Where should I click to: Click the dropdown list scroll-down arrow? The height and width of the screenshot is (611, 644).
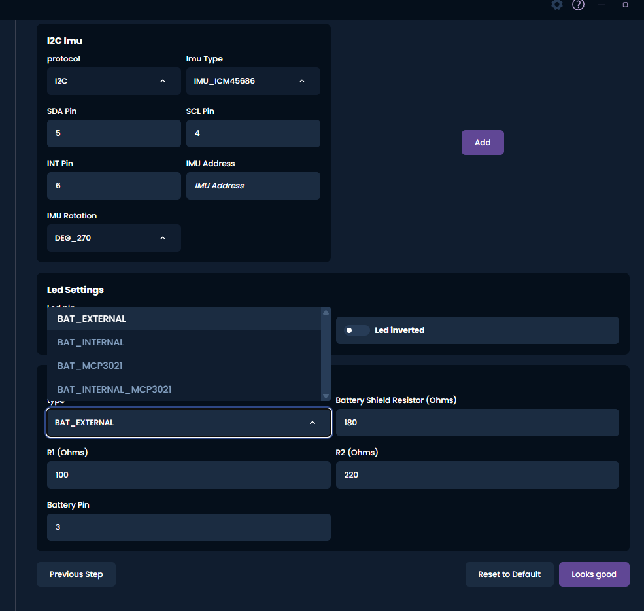[x=326, y=396]
